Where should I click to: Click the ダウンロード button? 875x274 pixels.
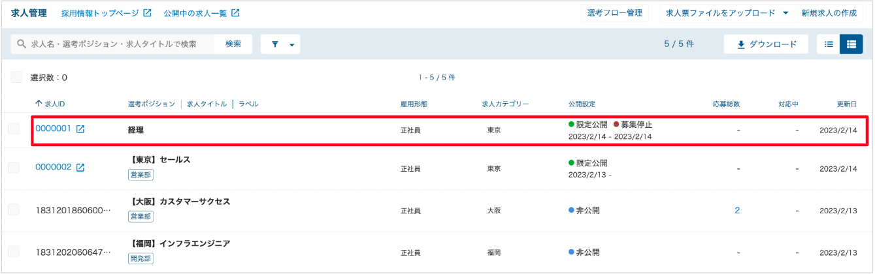click(x=766, y=44)
